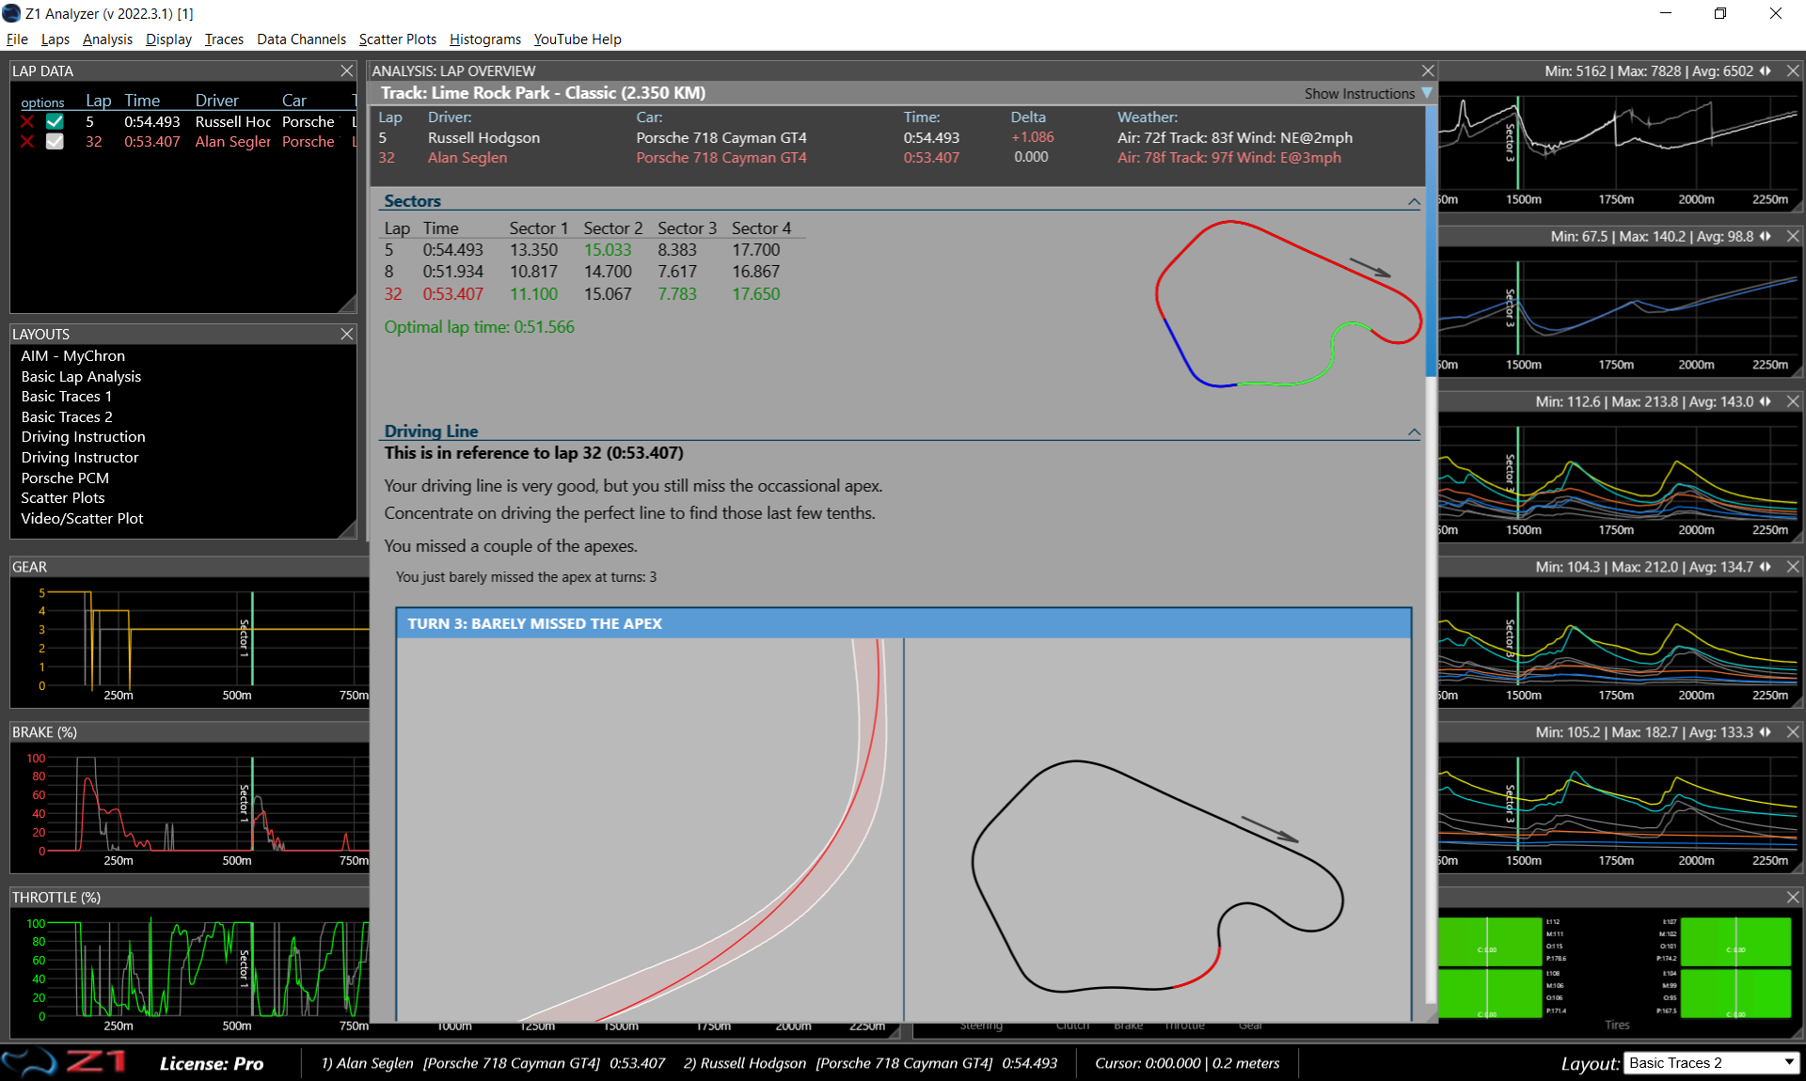Image resolution: width=1806 pixels, height=1081 pixels.
Task: Click the top-right green tire block
Action: click(x=1735, y=942)
